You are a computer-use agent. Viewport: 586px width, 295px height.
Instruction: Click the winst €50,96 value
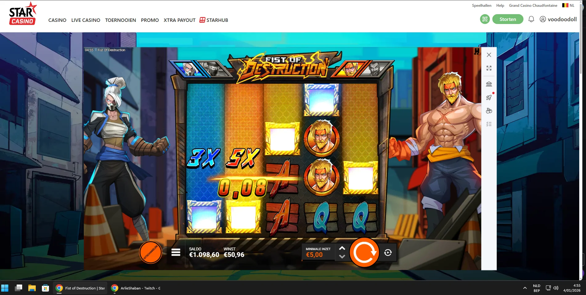[x=234, y=255]
